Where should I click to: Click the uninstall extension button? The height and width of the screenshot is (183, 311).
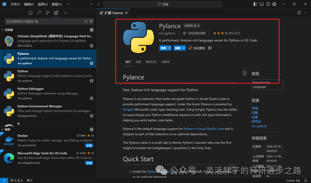pyautogui.click(x=177, y=48)
